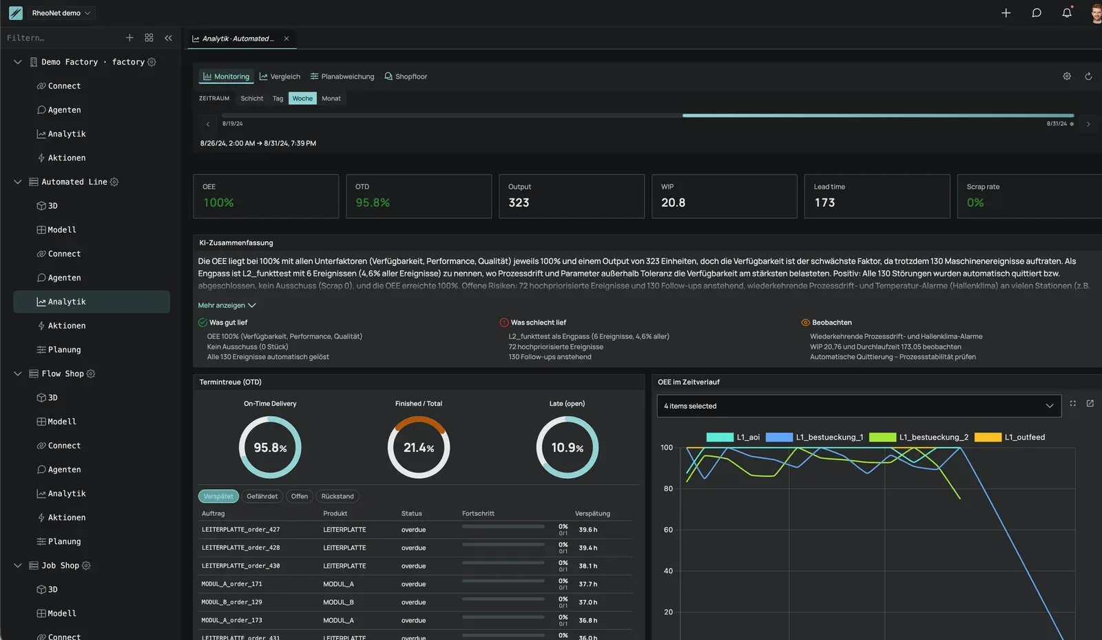The height and width of the screenshot is (640, 1102).
Task: Set Zeitraum to Tag
Action: (278, 99)
